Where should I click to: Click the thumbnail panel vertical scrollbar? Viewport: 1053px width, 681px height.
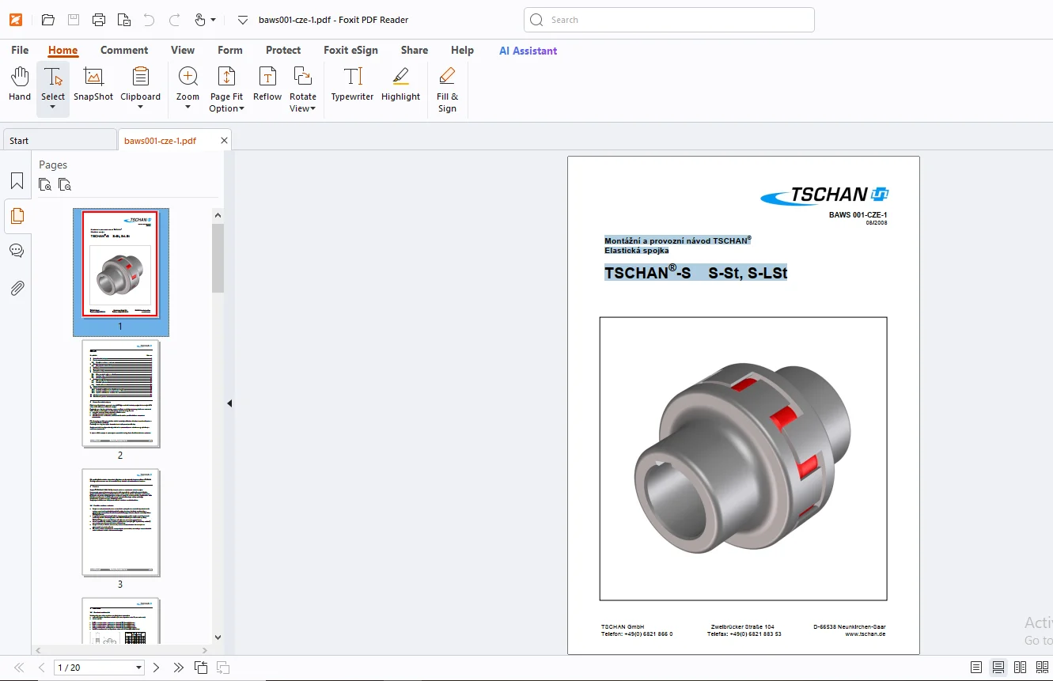point(218,259)
